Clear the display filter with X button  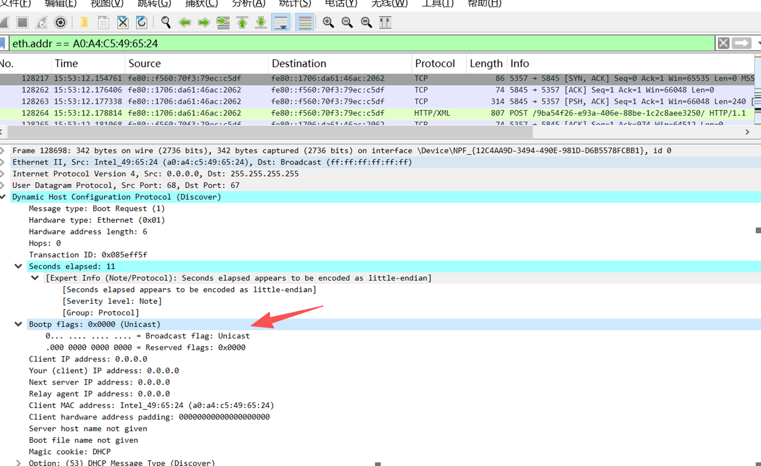pyautogui.click(x=723, y=43)
